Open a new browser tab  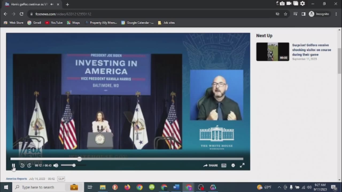[67, 4]
